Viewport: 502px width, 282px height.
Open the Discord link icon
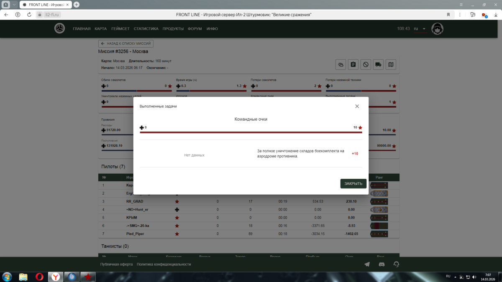pos(382,264)
